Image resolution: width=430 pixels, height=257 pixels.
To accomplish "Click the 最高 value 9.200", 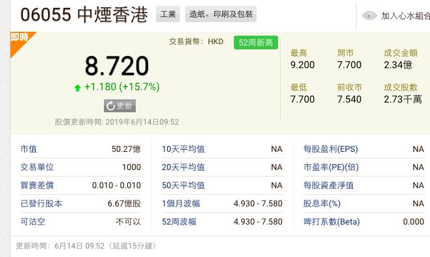I will point(303,65).
